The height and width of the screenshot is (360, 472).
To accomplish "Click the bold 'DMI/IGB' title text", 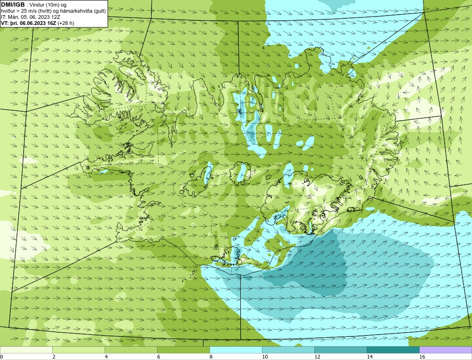I will (13, 5).
